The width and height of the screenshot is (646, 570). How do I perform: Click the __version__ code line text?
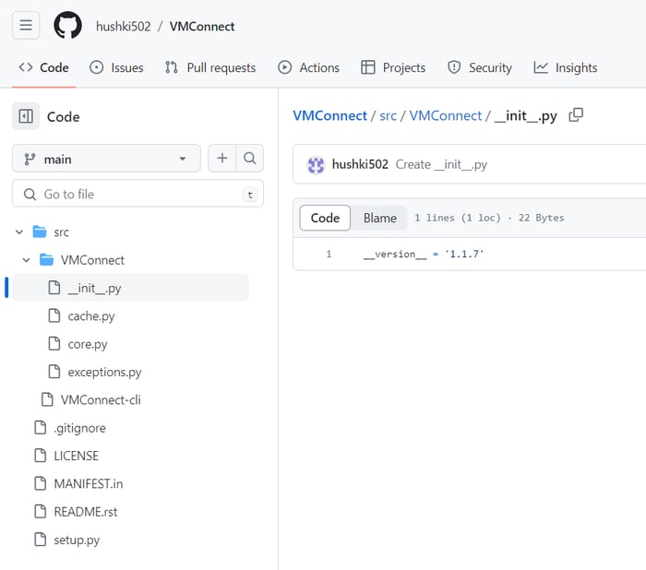click(424, 255)
